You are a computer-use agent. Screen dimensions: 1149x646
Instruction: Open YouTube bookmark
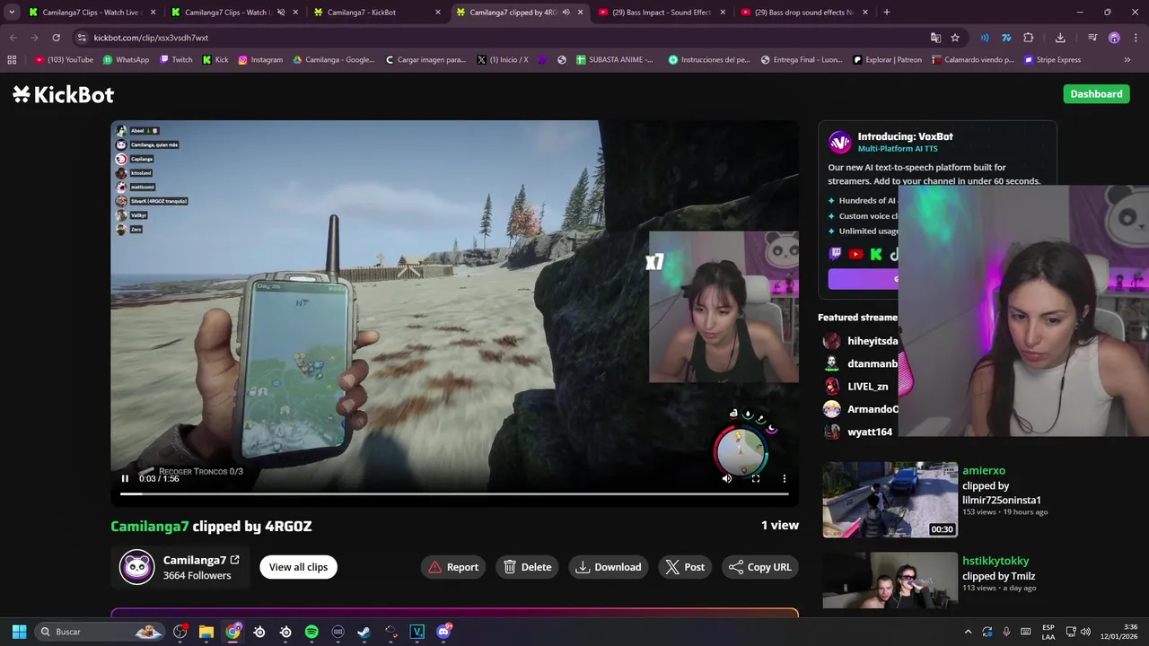point(64,60)
